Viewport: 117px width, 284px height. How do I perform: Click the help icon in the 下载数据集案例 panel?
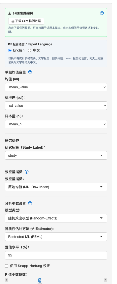(102, 13)
